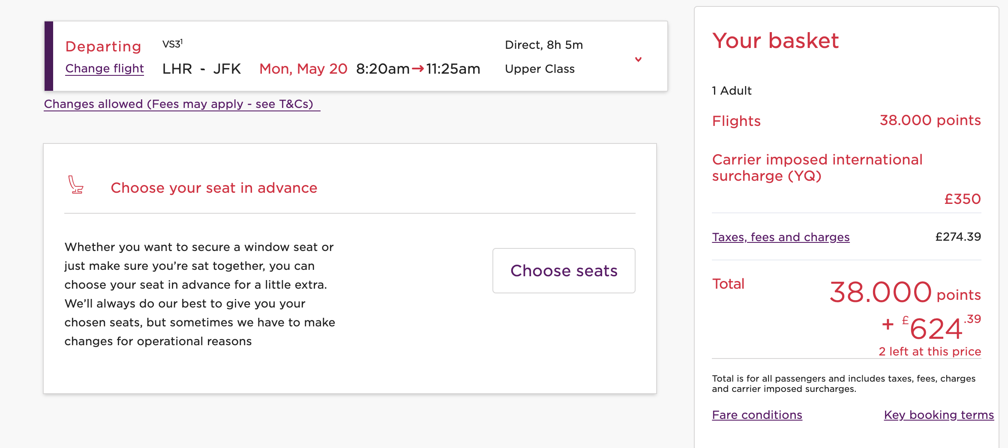The image size is (1008, 448).
Task: Click the £624.39 total price
Action: tap(931, 328)
